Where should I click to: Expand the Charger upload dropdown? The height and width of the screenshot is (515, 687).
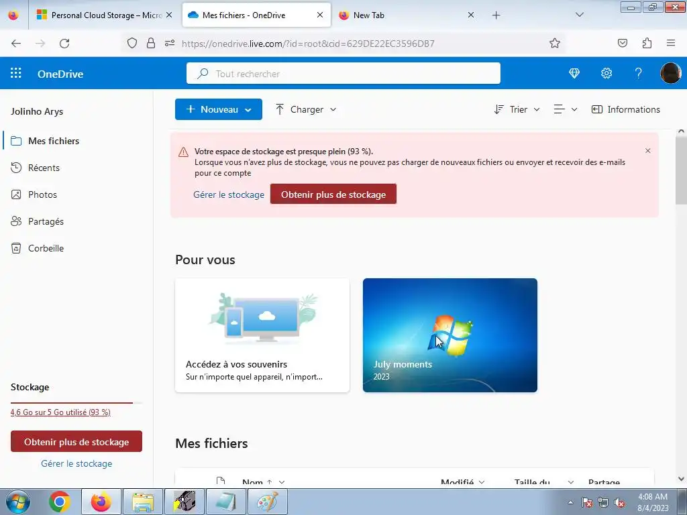pyautogui.click(x=306, y=109)
